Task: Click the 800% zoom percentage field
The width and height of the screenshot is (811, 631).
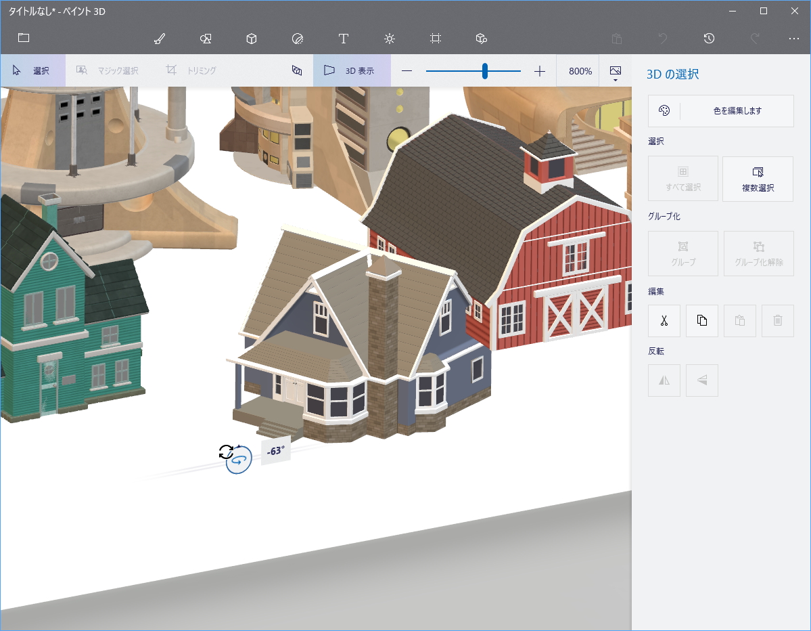Action: tap(580, 71)
